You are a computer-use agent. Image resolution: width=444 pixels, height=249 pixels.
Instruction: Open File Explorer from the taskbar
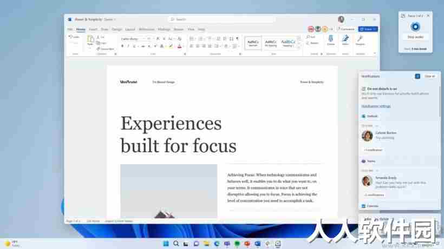click(x=206, y=244)
